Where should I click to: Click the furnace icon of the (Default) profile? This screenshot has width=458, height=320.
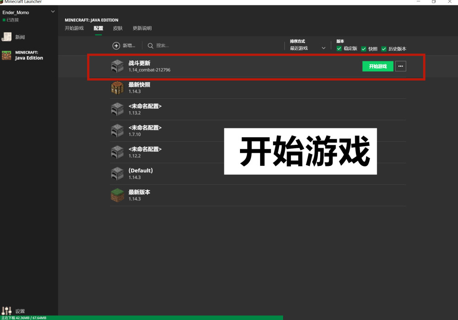coord(117,174)
